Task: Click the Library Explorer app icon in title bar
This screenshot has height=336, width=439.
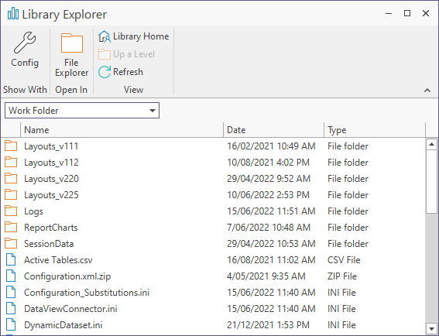Action: 13,13
